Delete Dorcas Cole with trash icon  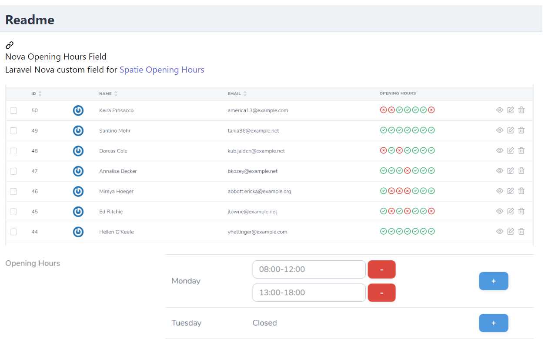(522, 150)
